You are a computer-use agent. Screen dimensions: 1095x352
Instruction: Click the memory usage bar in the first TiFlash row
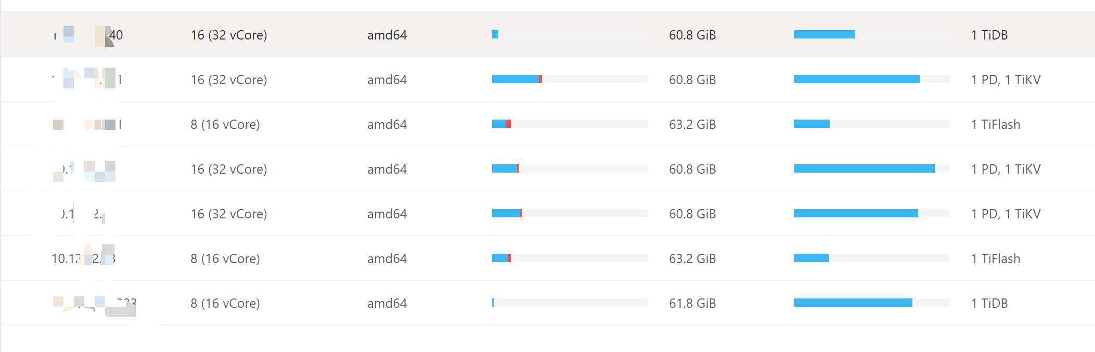(871, 124)
